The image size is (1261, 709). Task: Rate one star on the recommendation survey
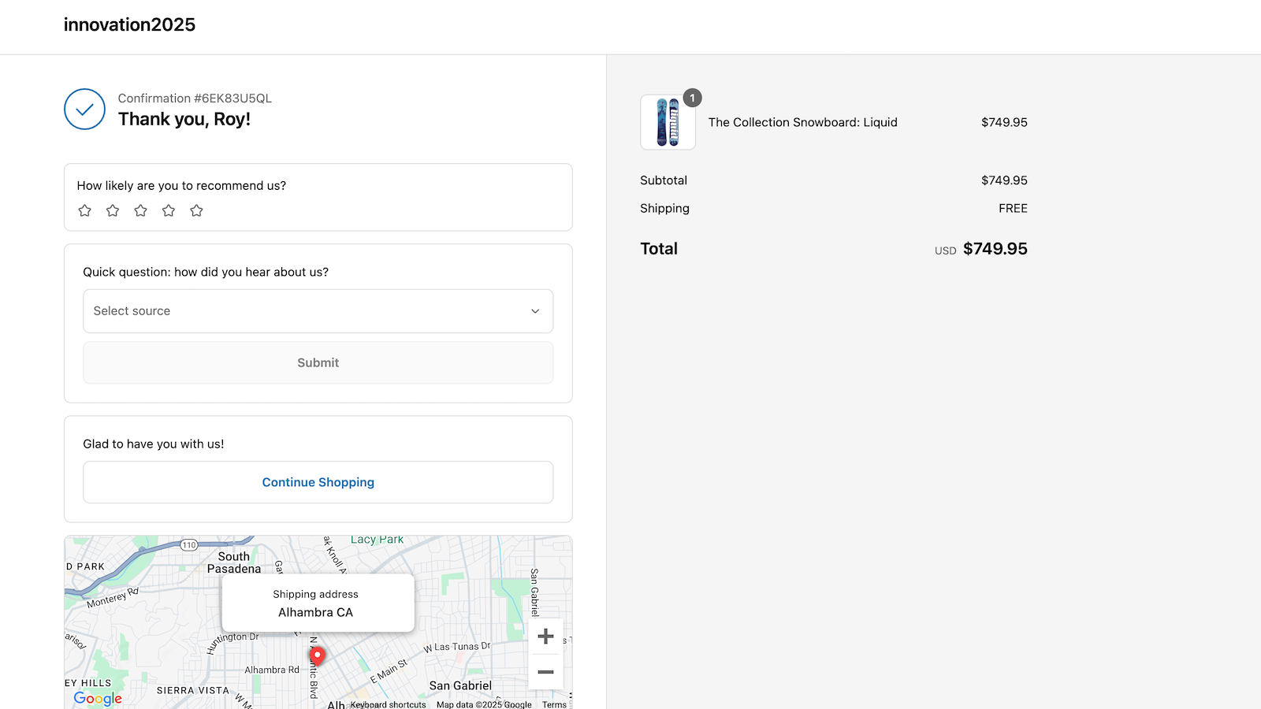(84, 210)
